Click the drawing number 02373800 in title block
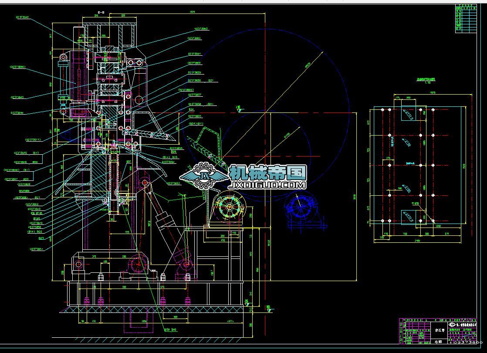This screenshot has width=487, height=353. click(468, 342)
